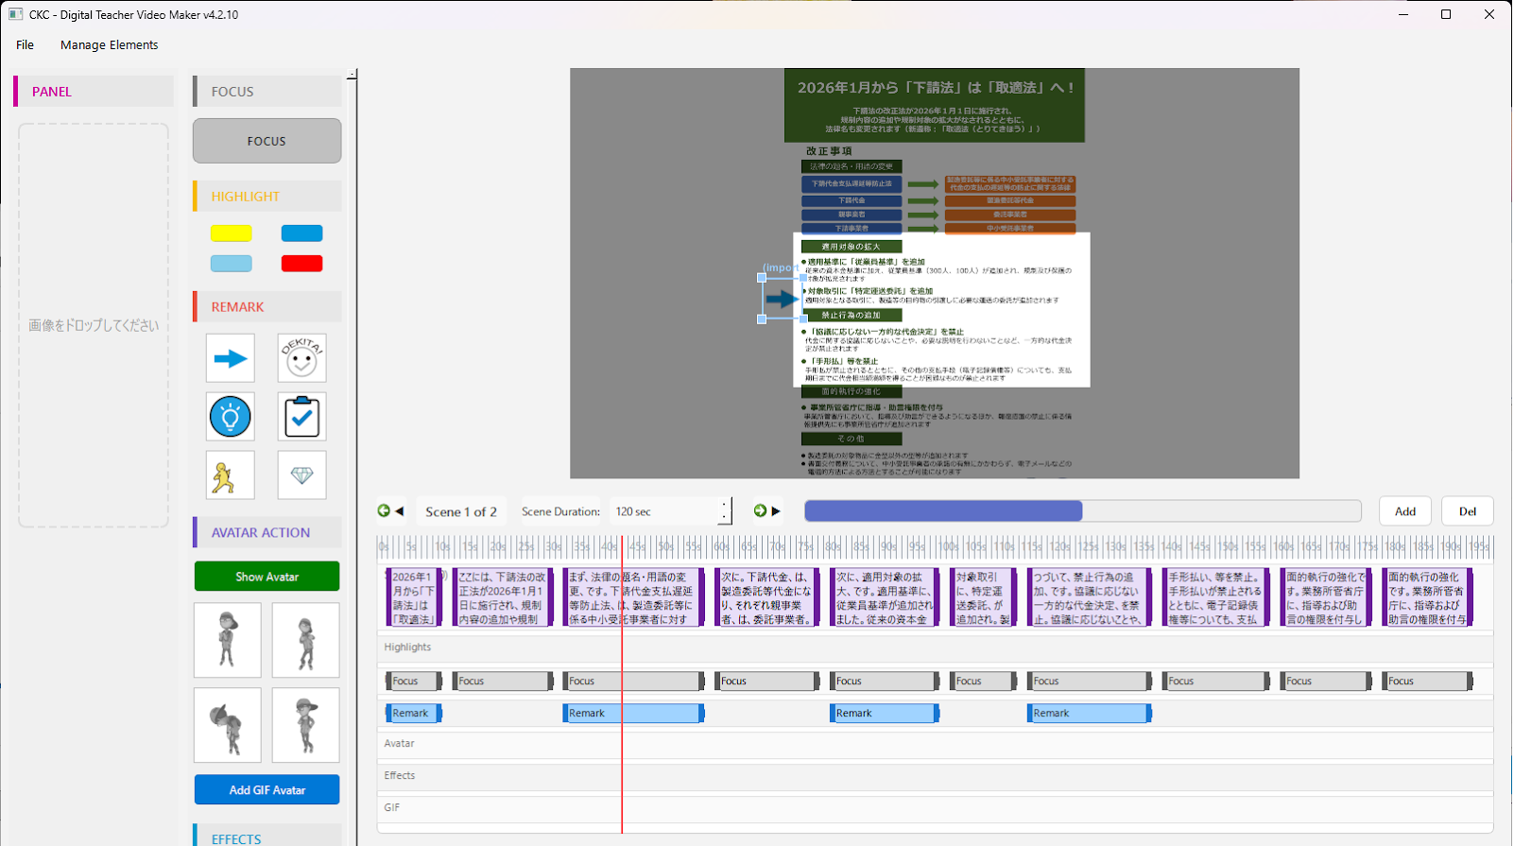Pick the yellow running figure remark
This screenshot has height=846, width=1514.
click(x=231, y=475)
